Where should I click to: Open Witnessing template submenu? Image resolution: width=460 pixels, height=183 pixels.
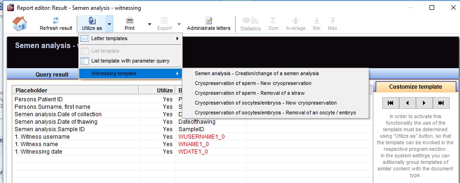(131, 73)
